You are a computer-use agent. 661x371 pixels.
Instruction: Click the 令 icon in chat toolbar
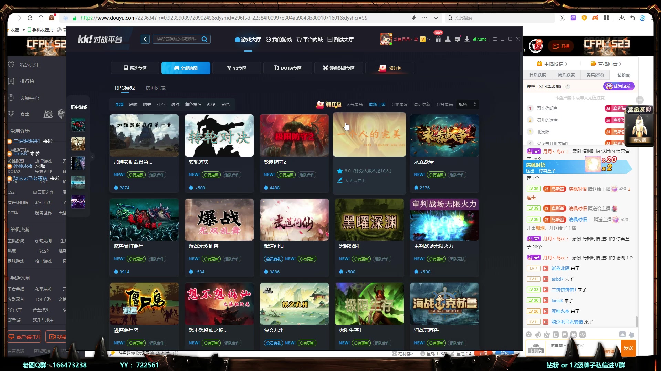click(583, 334)
